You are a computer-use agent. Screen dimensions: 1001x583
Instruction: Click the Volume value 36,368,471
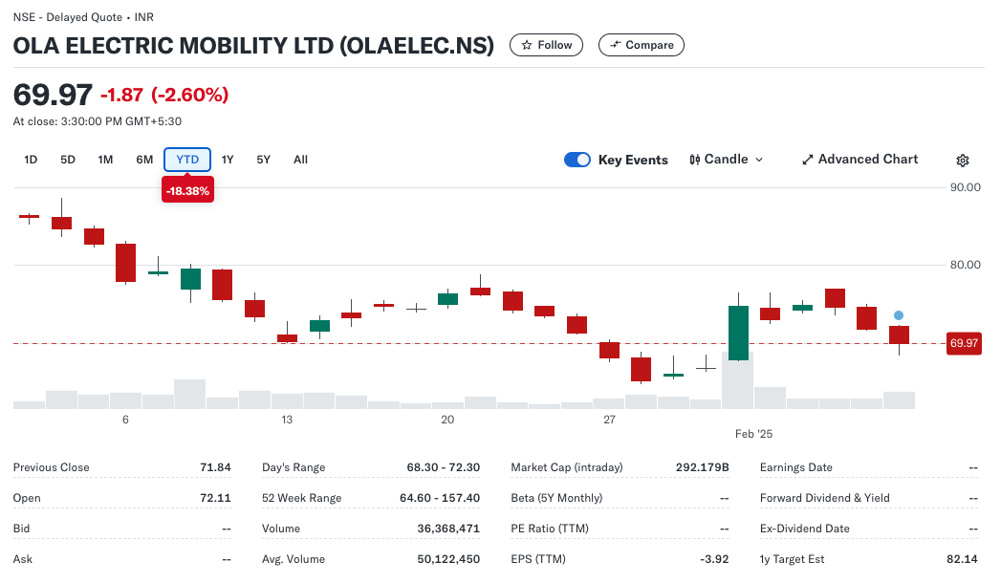tap(448, 529)
